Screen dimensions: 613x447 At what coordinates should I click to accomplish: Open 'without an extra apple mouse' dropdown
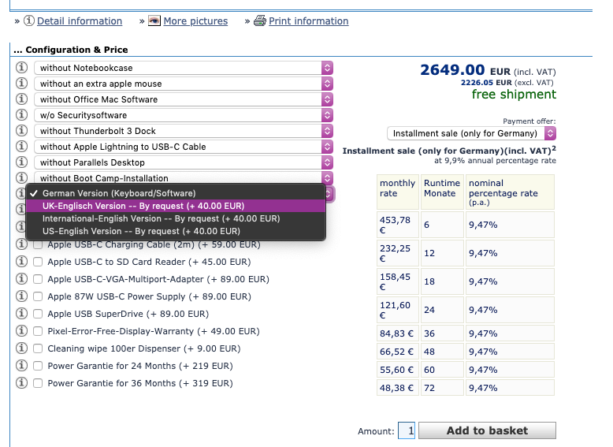(x=184, y=84)
